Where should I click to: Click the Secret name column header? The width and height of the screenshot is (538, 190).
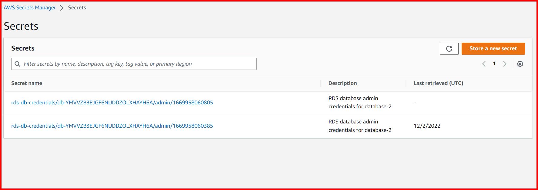(27, 83)
